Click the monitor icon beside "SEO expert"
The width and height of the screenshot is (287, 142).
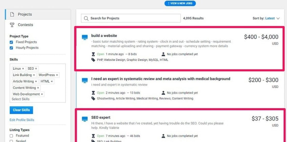(x=85, y=119)
